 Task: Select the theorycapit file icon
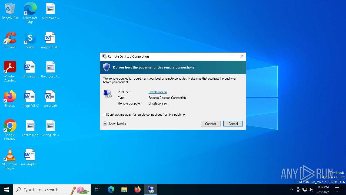(x=50, y=70)
